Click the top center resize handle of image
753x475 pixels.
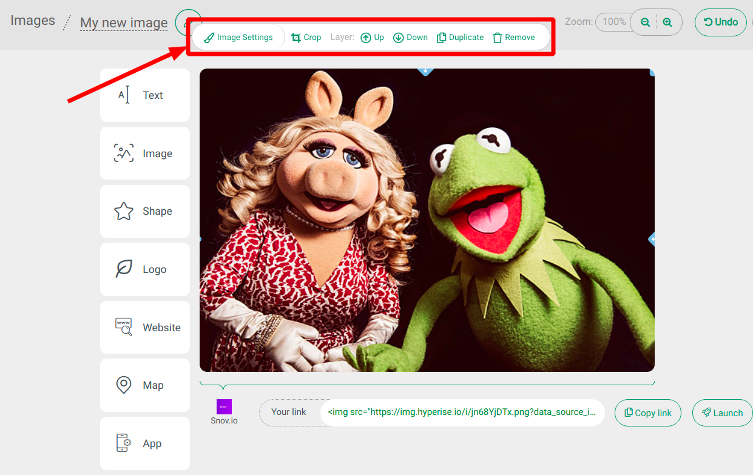425,71
